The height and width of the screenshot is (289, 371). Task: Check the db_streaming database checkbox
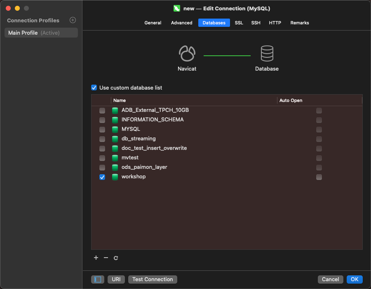102,139
